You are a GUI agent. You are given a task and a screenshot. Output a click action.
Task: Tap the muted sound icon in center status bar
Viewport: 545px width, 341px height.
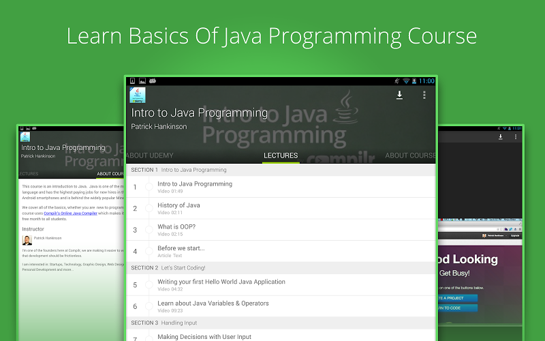pos(397,81)
